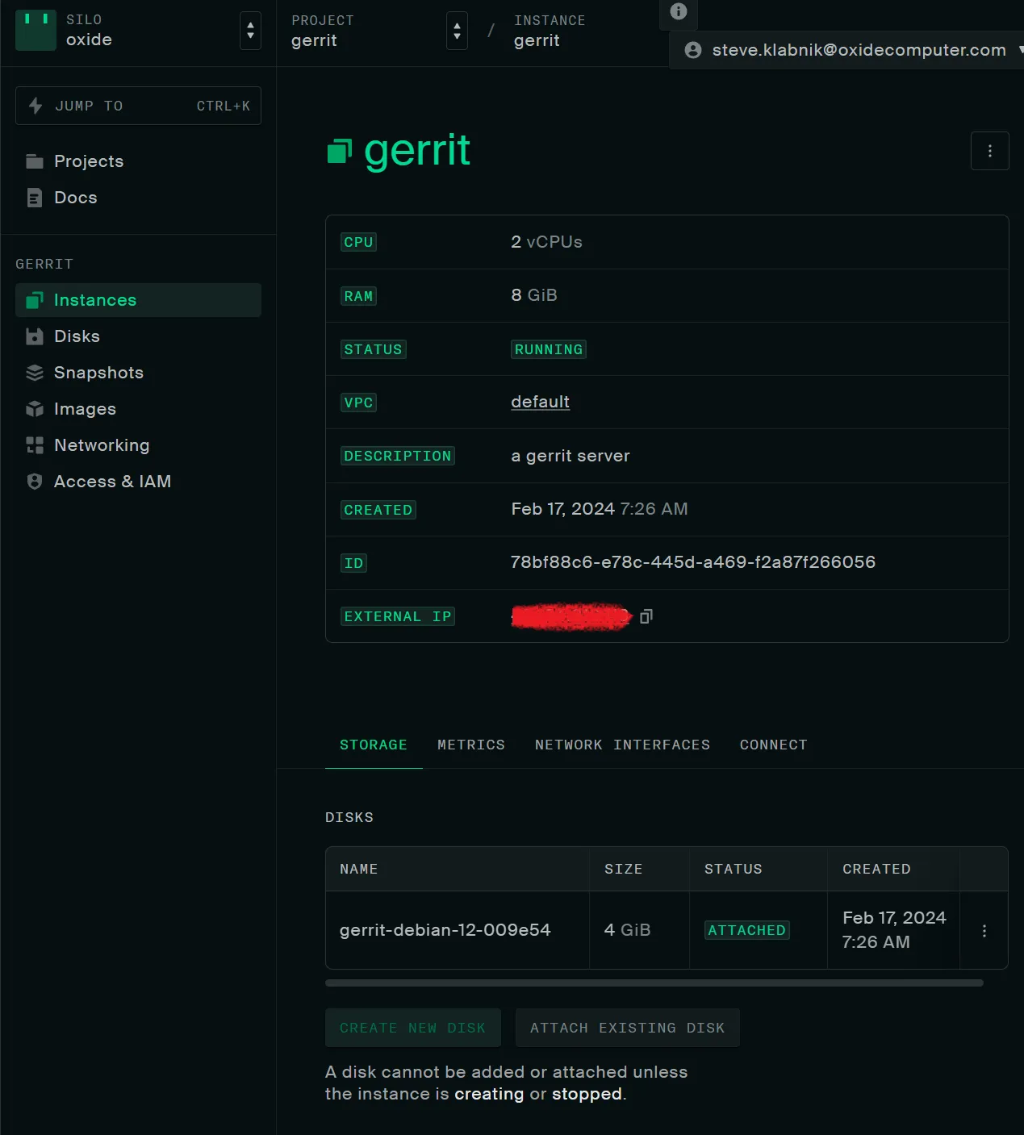
Task: Click the Jump To search box
Action: tap(138, 106)
